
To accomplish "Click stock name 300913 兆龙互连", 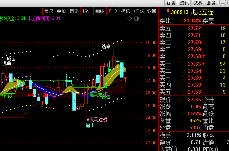I will point(192,12).
